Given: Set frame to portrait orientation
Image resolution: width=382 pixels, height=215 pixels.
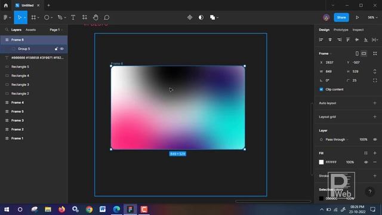Looking at the screenshot, I should (357, 53).
